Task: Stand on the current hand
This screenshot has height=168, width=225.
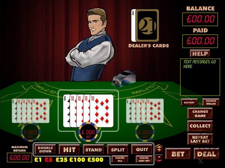Action: (94, 149)
